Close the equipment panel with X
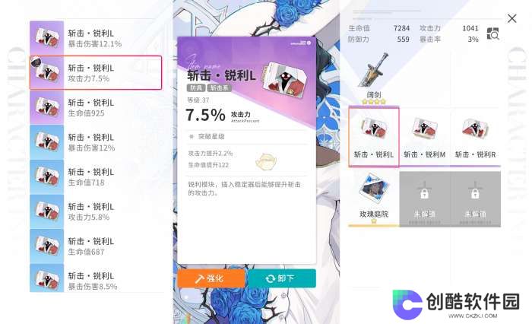The height and width of the screenshot is (324, 532). (x=511, y=18)
